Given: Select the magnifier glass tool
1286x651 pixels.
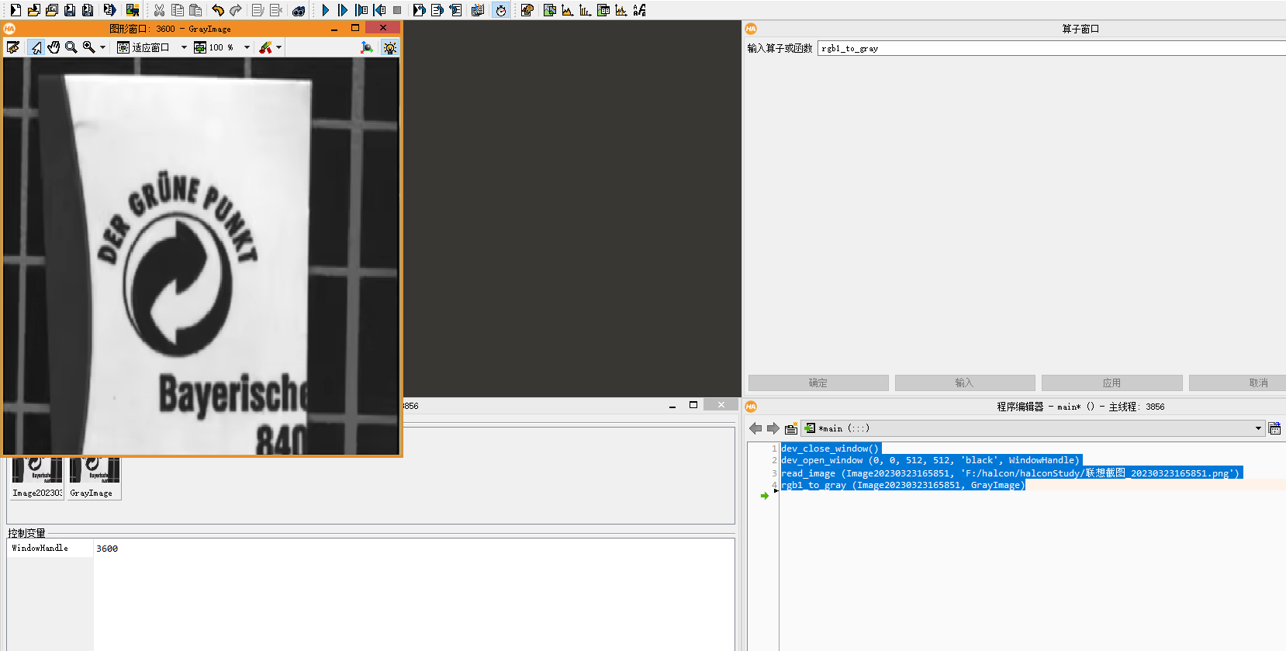Looking at the screenshot, I should pyautogui.click(x=71, y=47).
